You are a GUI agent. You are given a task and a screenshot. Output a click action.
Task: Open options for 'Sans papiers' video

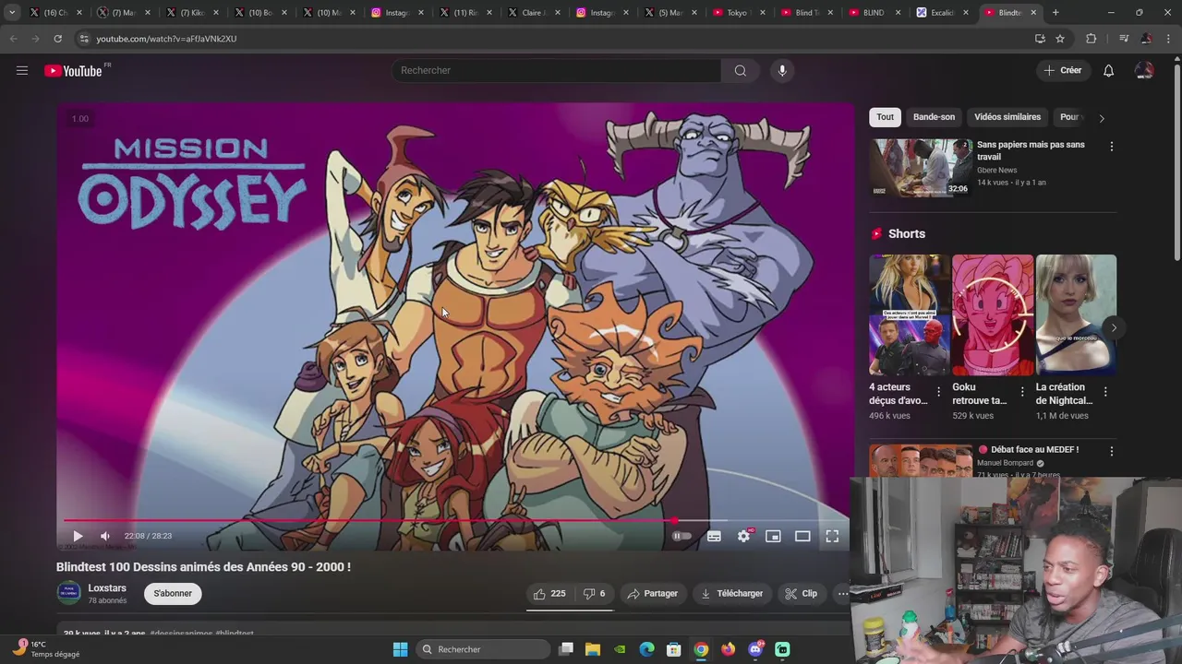coord(1111,146)
